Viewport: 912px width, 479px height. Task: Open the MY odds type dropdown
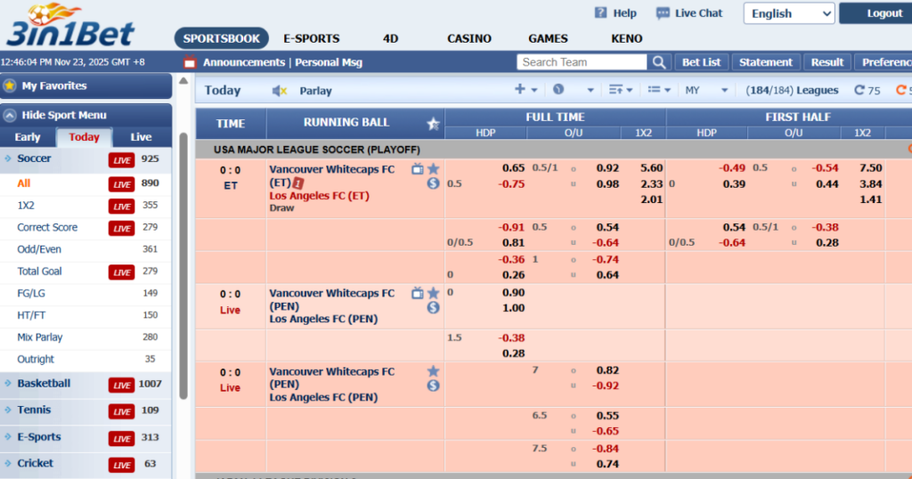tap(706, 90)
